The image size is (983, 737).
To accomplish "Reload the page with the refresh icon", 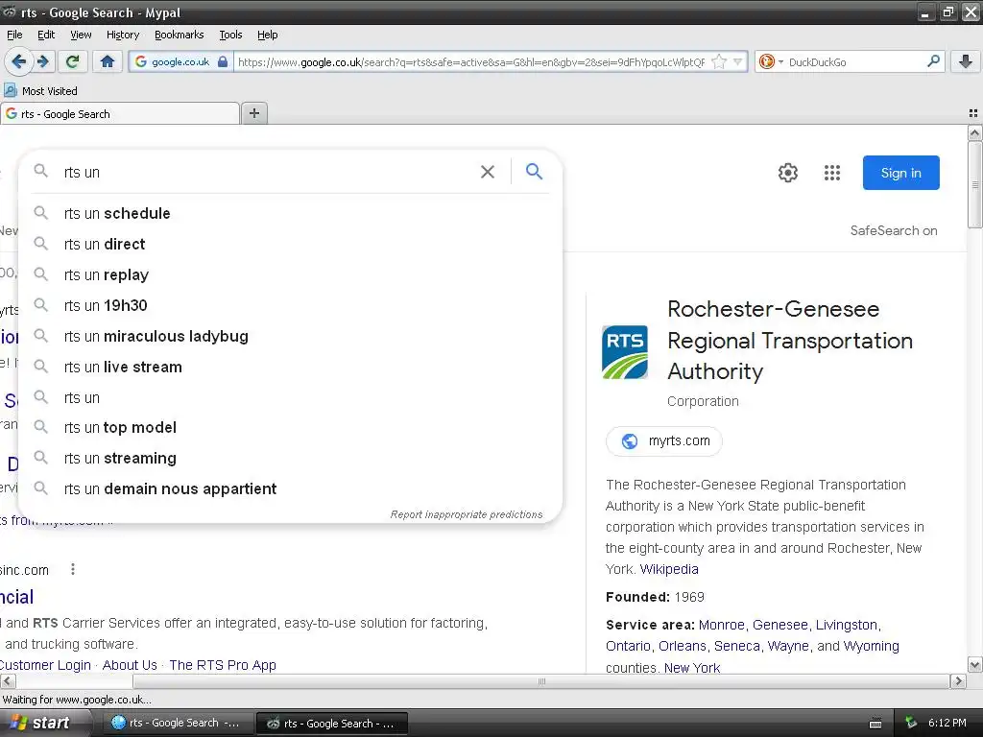I will pyautogui.click(x=73, y=61).
